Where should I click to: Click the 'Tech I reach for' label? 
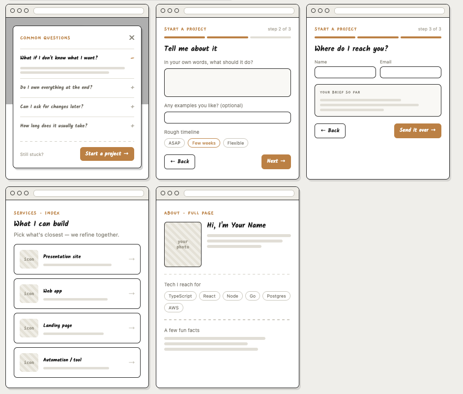click(x=182, y=284)
